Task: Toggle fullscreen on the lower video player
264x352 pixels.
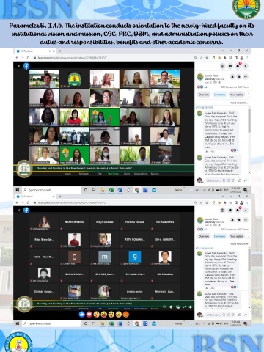Action: click(184, 307)
